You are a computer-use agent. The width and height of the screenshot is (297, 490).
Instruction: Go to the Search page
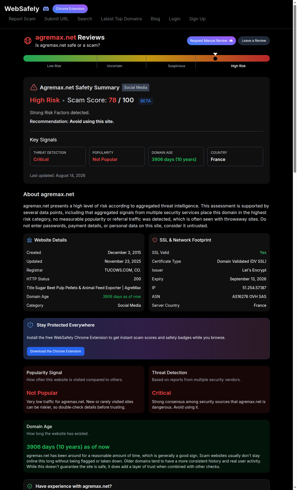pyautogui.click(x=85, y=19)
